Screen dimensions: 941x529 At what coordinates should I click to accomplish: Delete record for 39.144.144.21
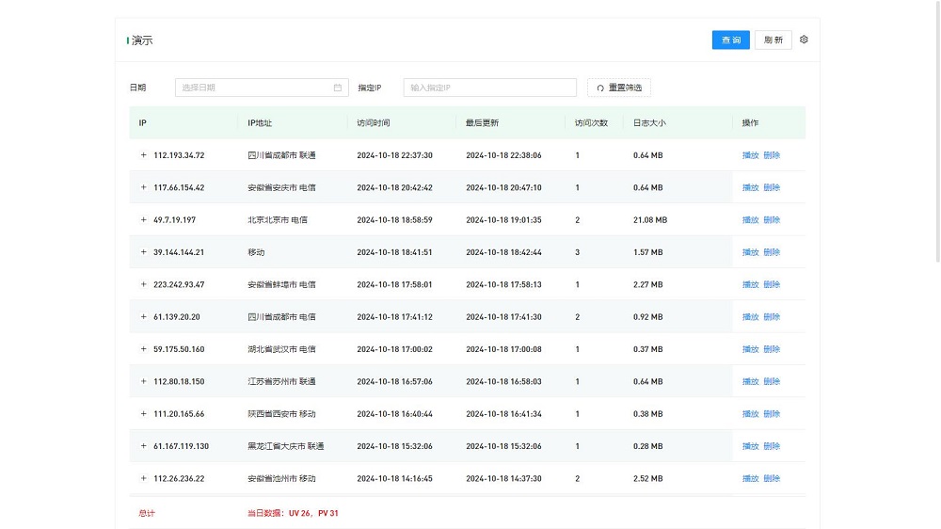[x=772, y=253]
